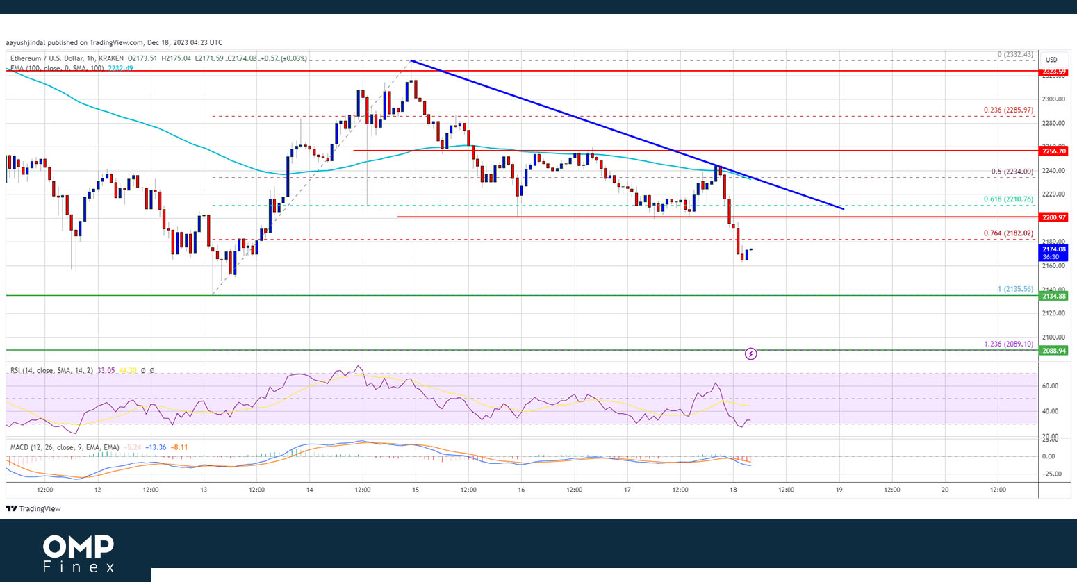This screenshot has height=582, width=1077.
Task: Click the date label 19 on time axis
Action: [839, 490]
